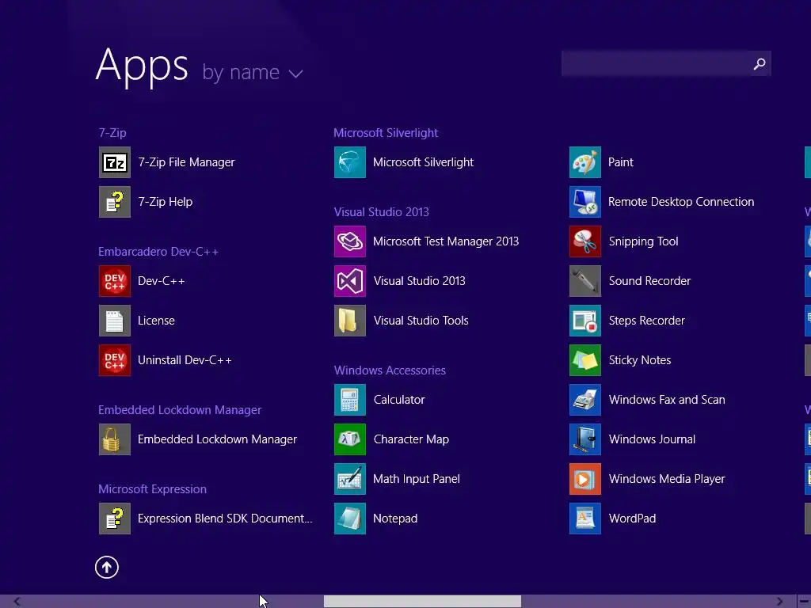Open the 7-Zip File Manager icon

[x=114, y=162]
